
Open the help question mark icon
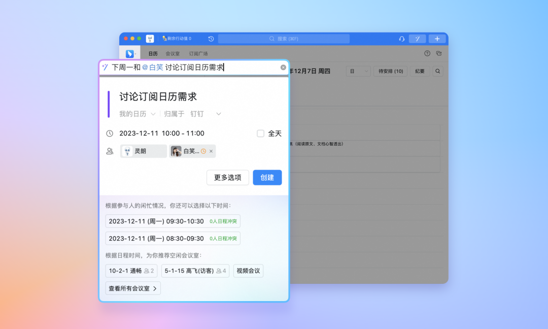click(x=427, y=53)
